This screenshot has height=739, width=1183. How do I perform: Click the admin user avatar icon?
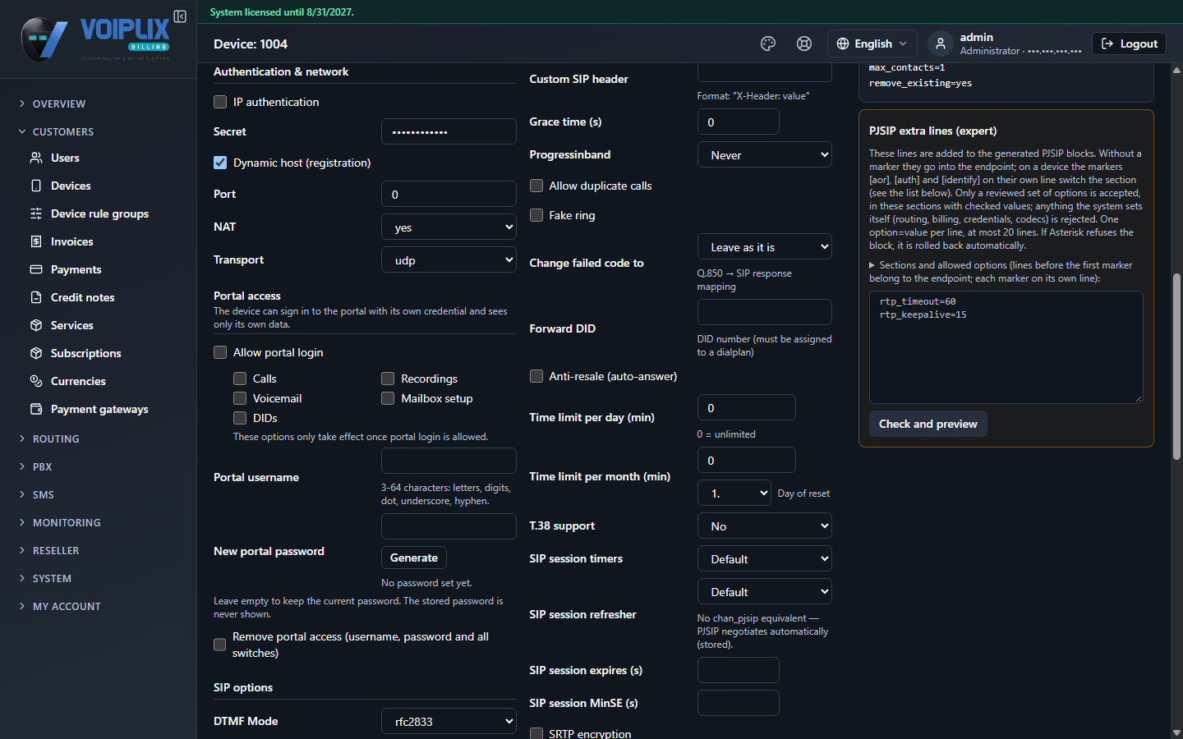click(x=941, y=44)
